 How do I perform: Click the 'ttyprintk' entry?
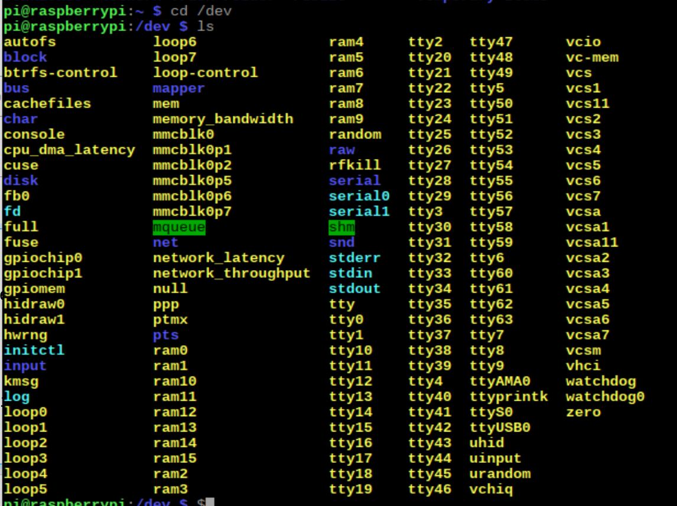coord(509,397)
